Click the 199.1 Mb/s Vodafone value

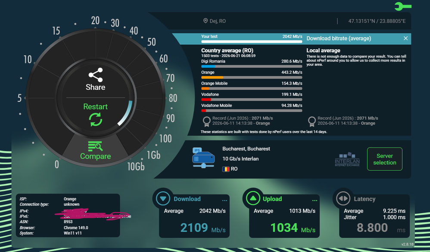pyautogui.click(x=292, y=94)
